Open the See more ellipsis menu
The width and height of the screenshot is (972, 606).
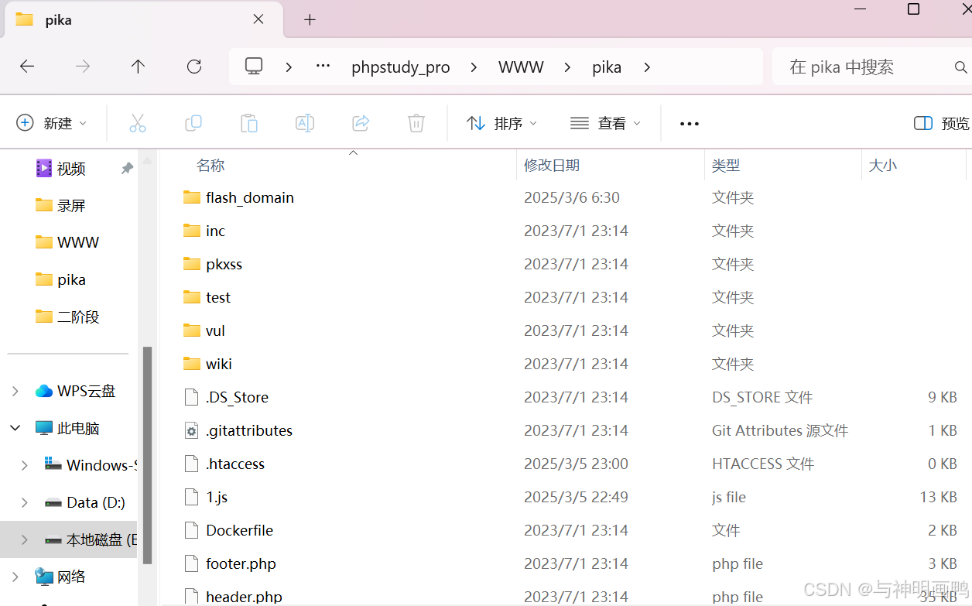(690, 124)
